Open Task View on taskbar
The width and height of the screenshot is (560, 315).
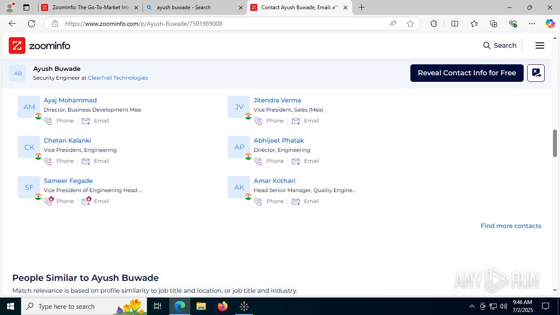157,306
